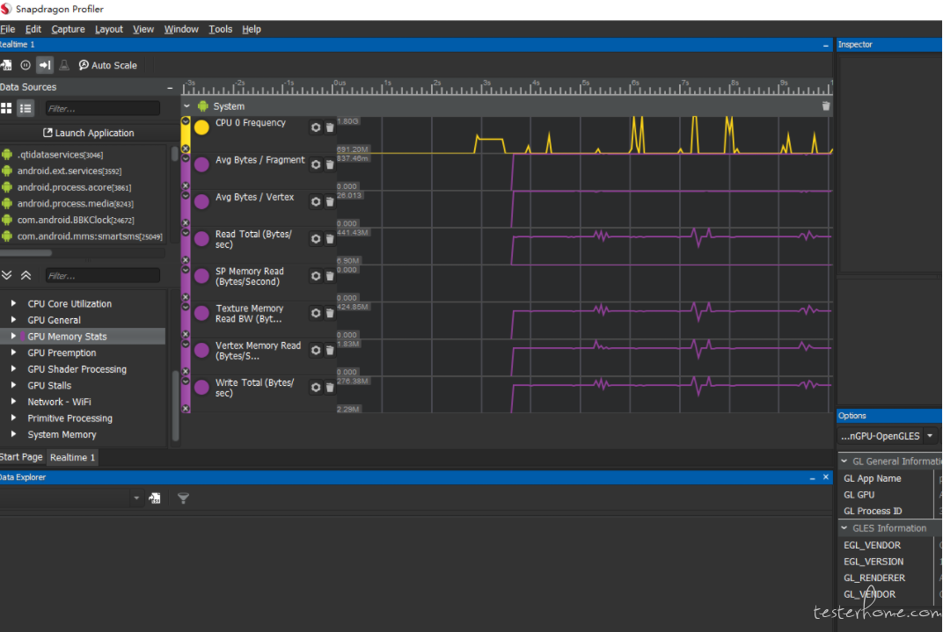The height and width of the screenshot is (632, 943).
Task: Open the File menu
Action: tap(8, 29)
